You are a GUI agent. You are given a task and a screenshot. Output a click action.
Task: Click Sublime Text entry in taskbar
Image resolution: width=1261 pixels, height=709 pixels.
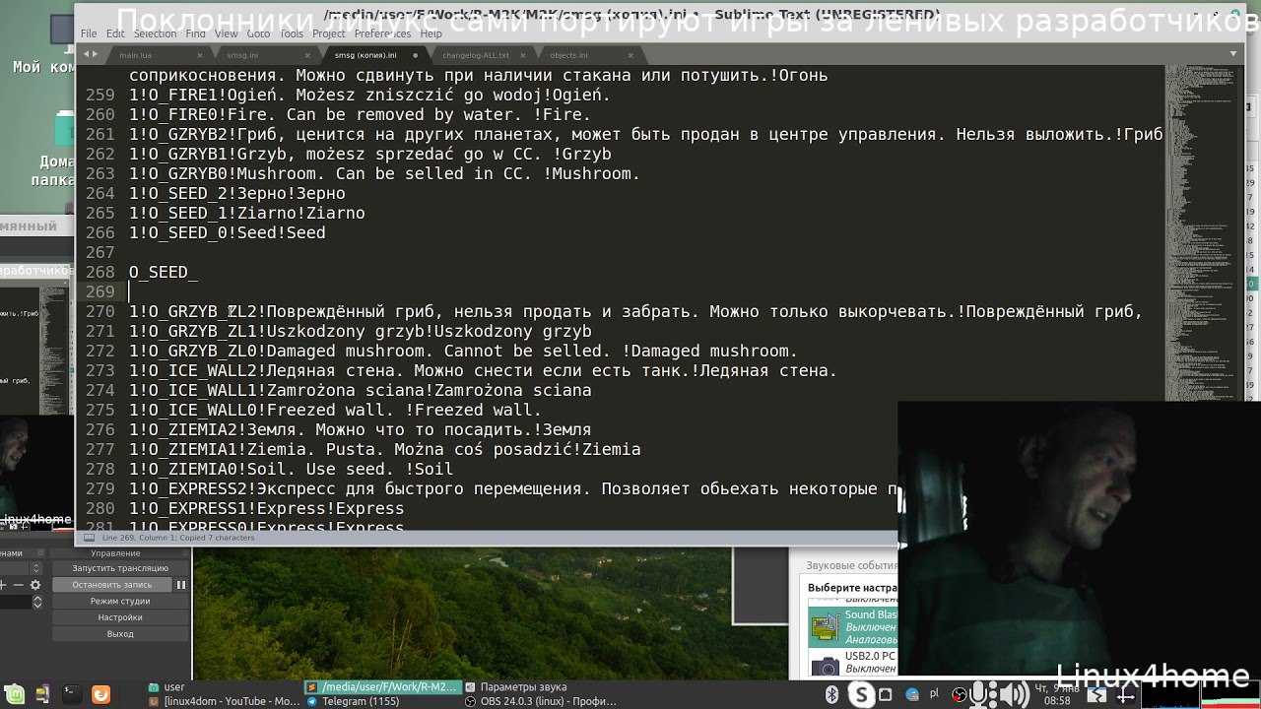pos(382,686)
